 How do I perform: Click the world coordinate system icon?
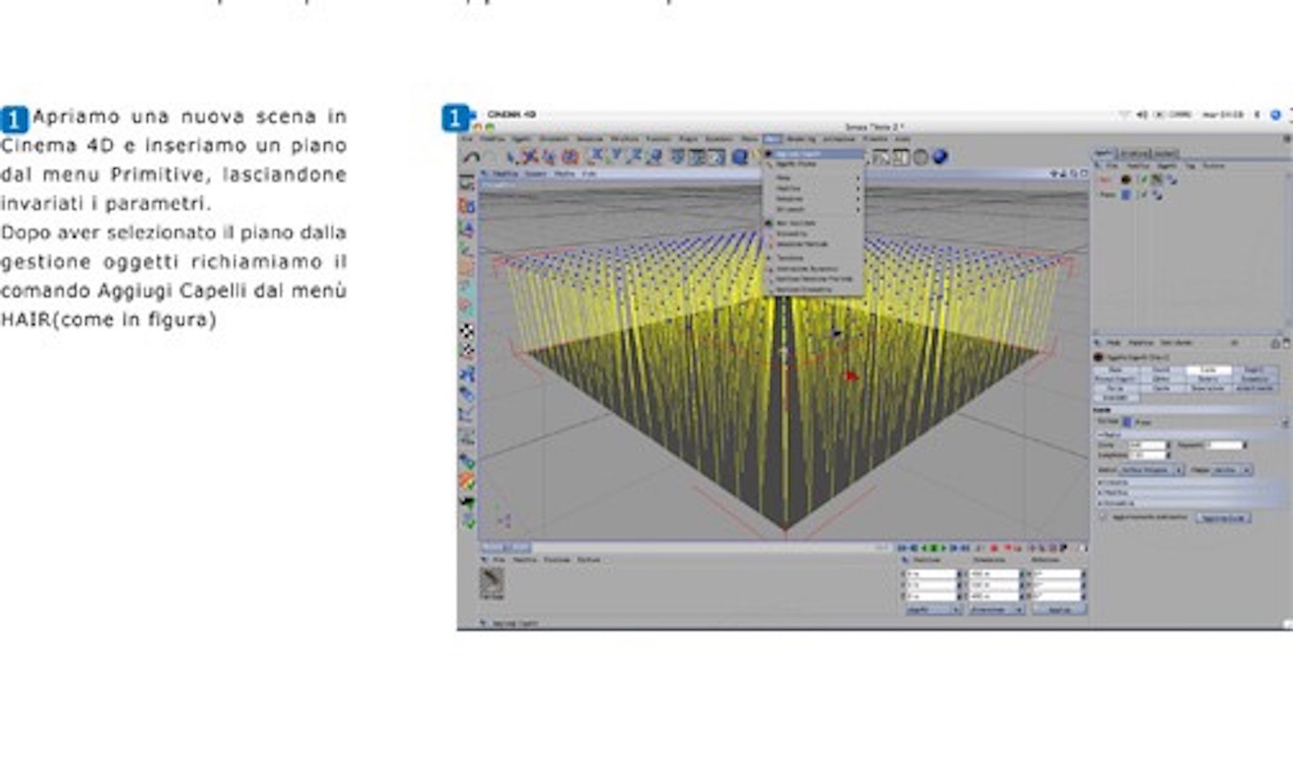tap(655, 155)
